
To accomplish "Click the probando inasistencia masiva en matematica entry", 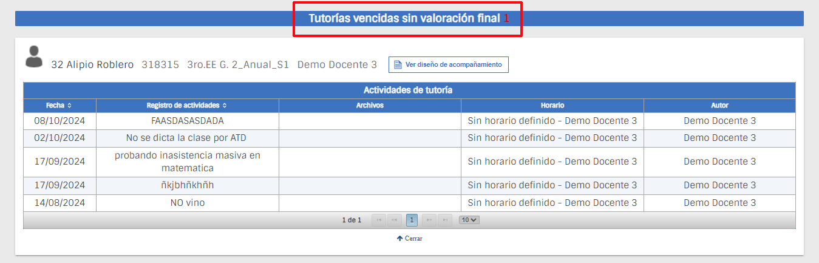I will pos(187,162).
